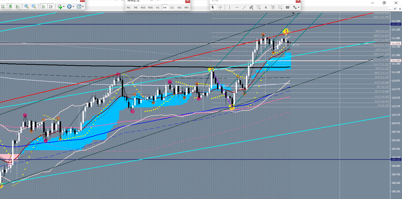
Task: Toggle chart auto scroll
Action: pyautogui.click(x=43, y=6)
